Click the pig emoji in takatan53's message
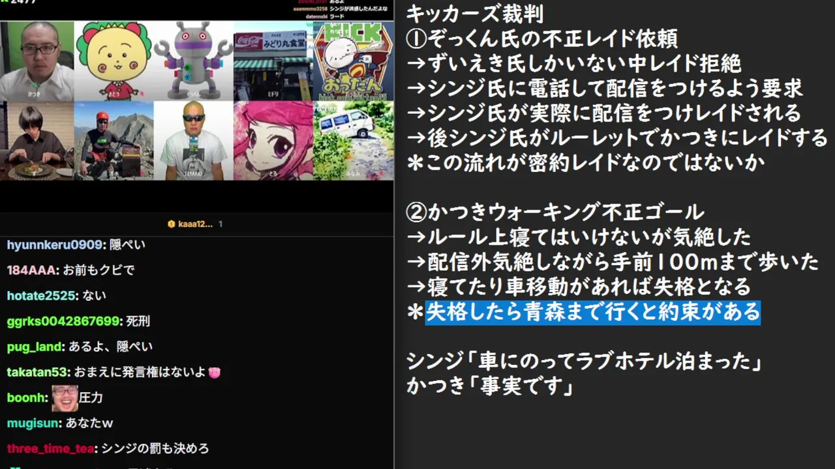This screenshot has height=469, width=835. coord(215,373)
